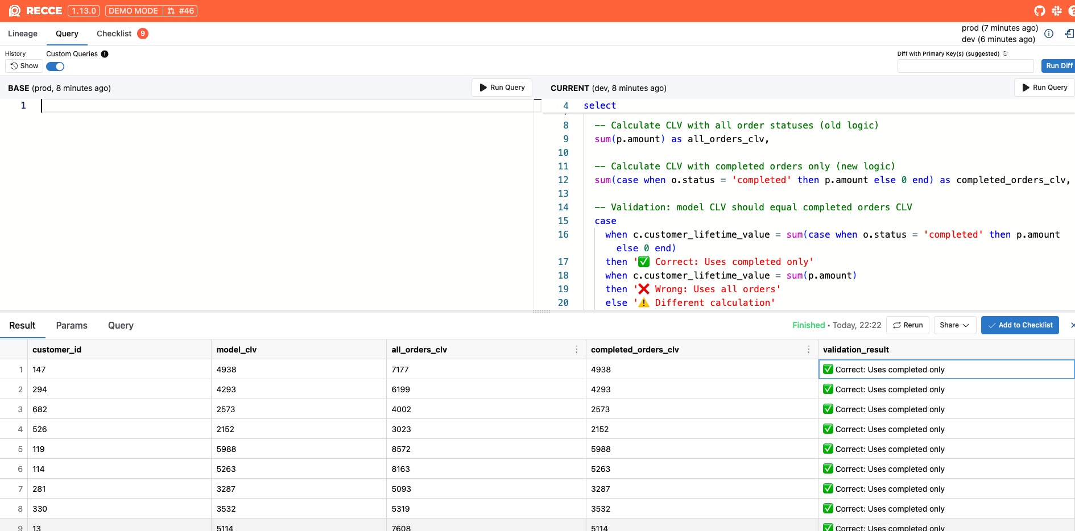Show the query History panel
This screenshot has width=1075, height=531.
pyautogui.click(x=24, y=66)
